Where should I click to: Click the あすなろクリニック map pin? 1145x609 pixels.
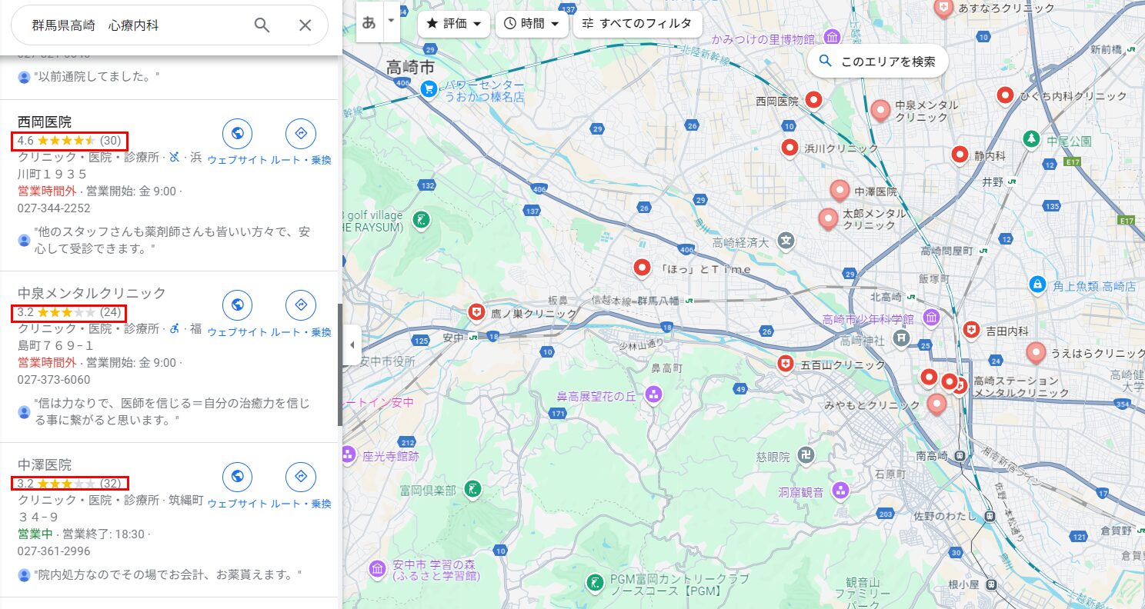tap(943, 9)
